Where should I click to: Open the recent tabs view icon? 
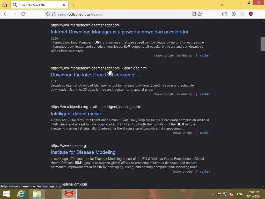[x=5, y=5]
